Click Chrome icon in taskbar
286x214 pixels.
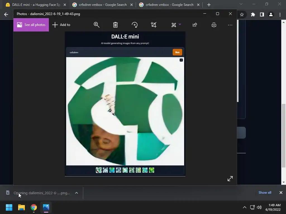pos(34,207)
